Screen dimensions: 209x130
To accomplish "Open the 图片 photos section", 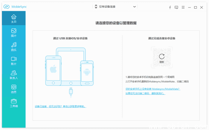I will pyautogui.click(x=14, y=33).
